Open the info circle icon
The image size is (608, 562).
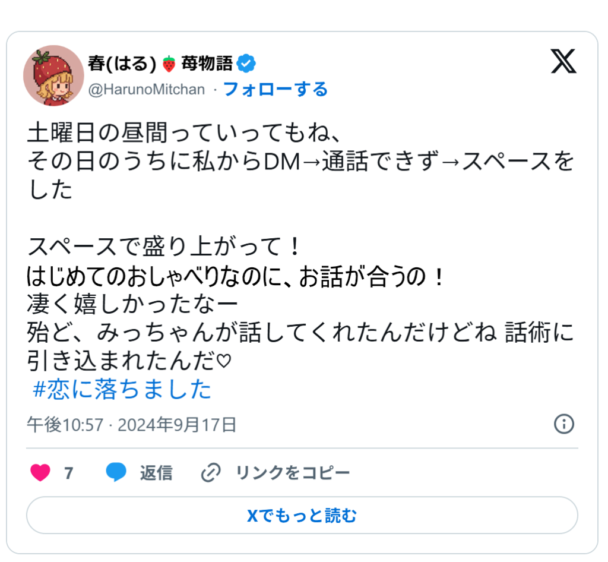point(564,424)
